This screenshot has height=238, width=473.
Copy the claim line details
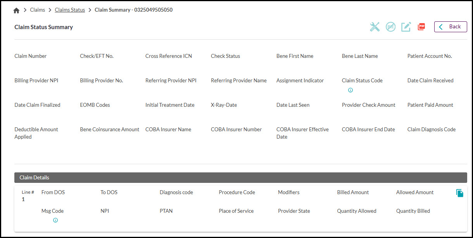(460, 193)
